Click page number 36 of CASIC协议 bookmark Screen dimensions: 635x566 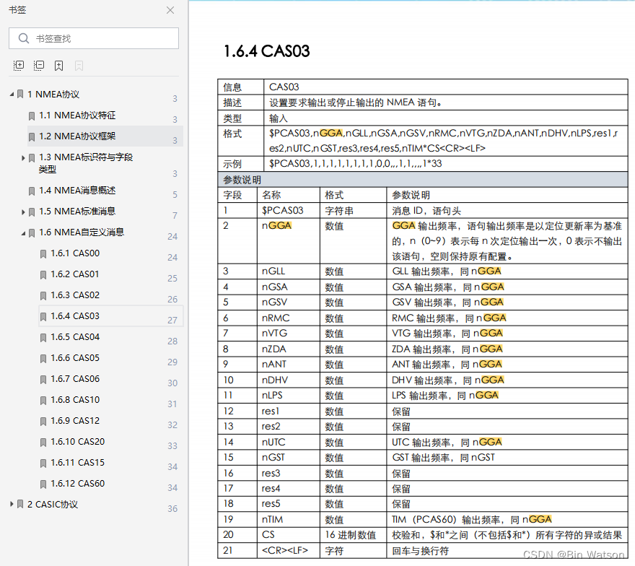pos(172,508)
